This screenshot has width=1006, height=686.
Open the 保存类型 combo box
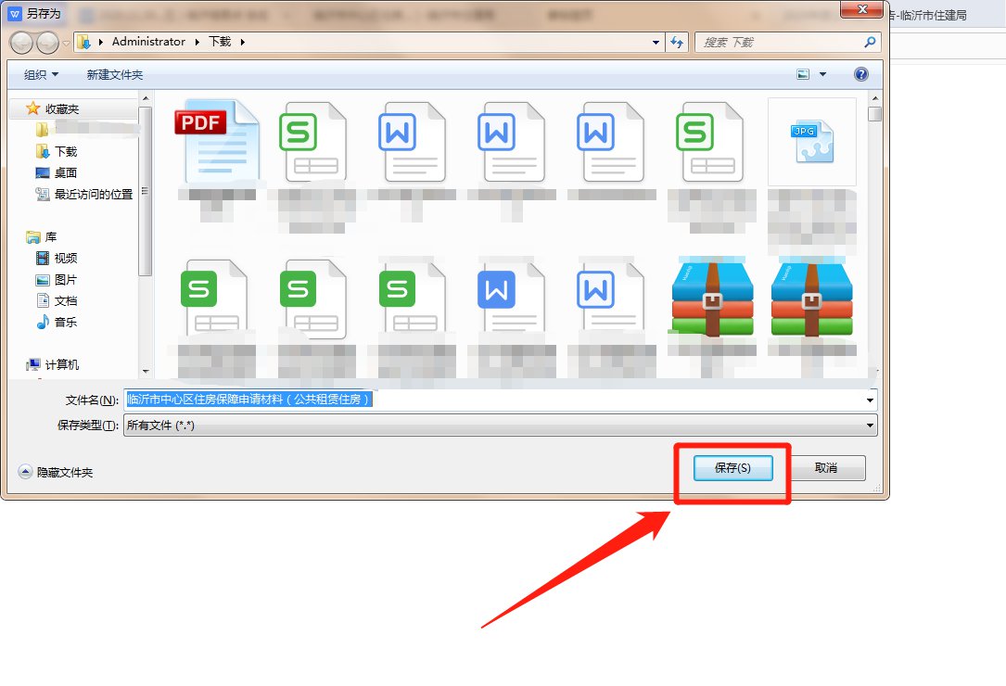(x=500, y=425)
